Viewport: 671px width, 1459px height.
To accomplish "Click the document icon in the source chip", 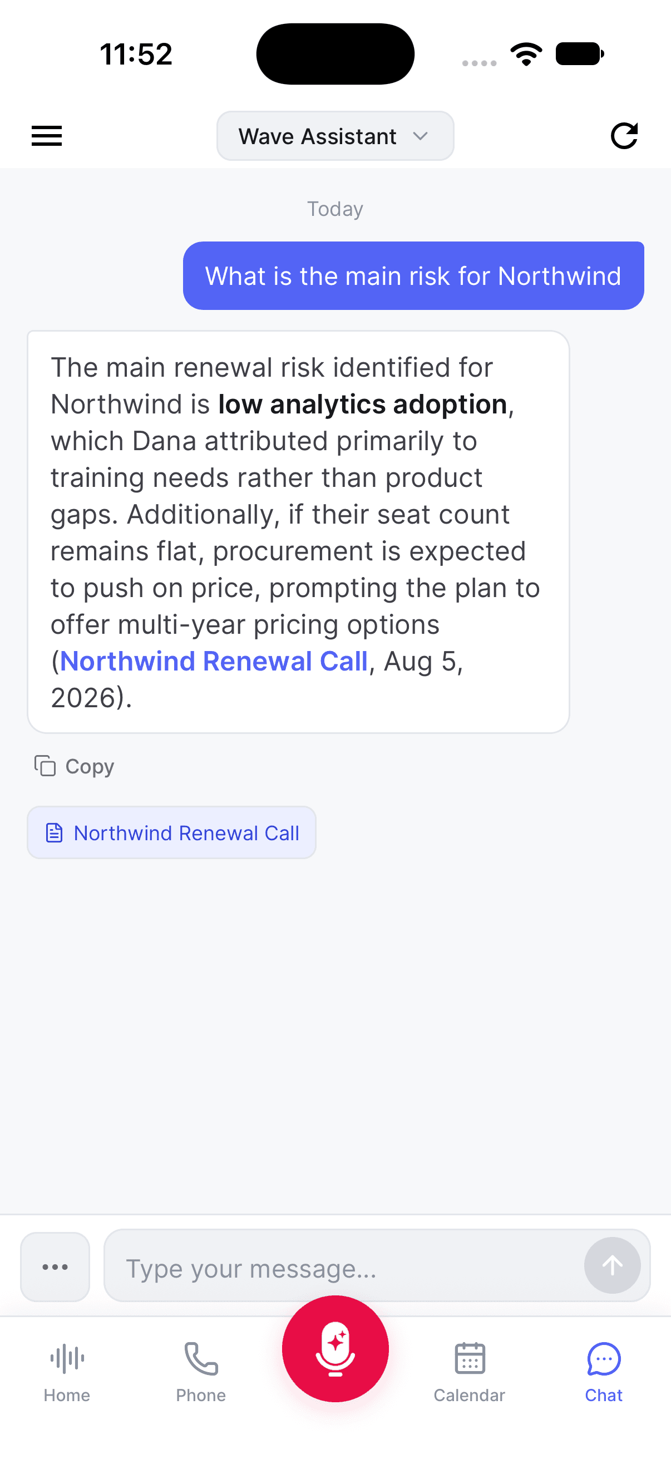I will (x=54, y=833).
